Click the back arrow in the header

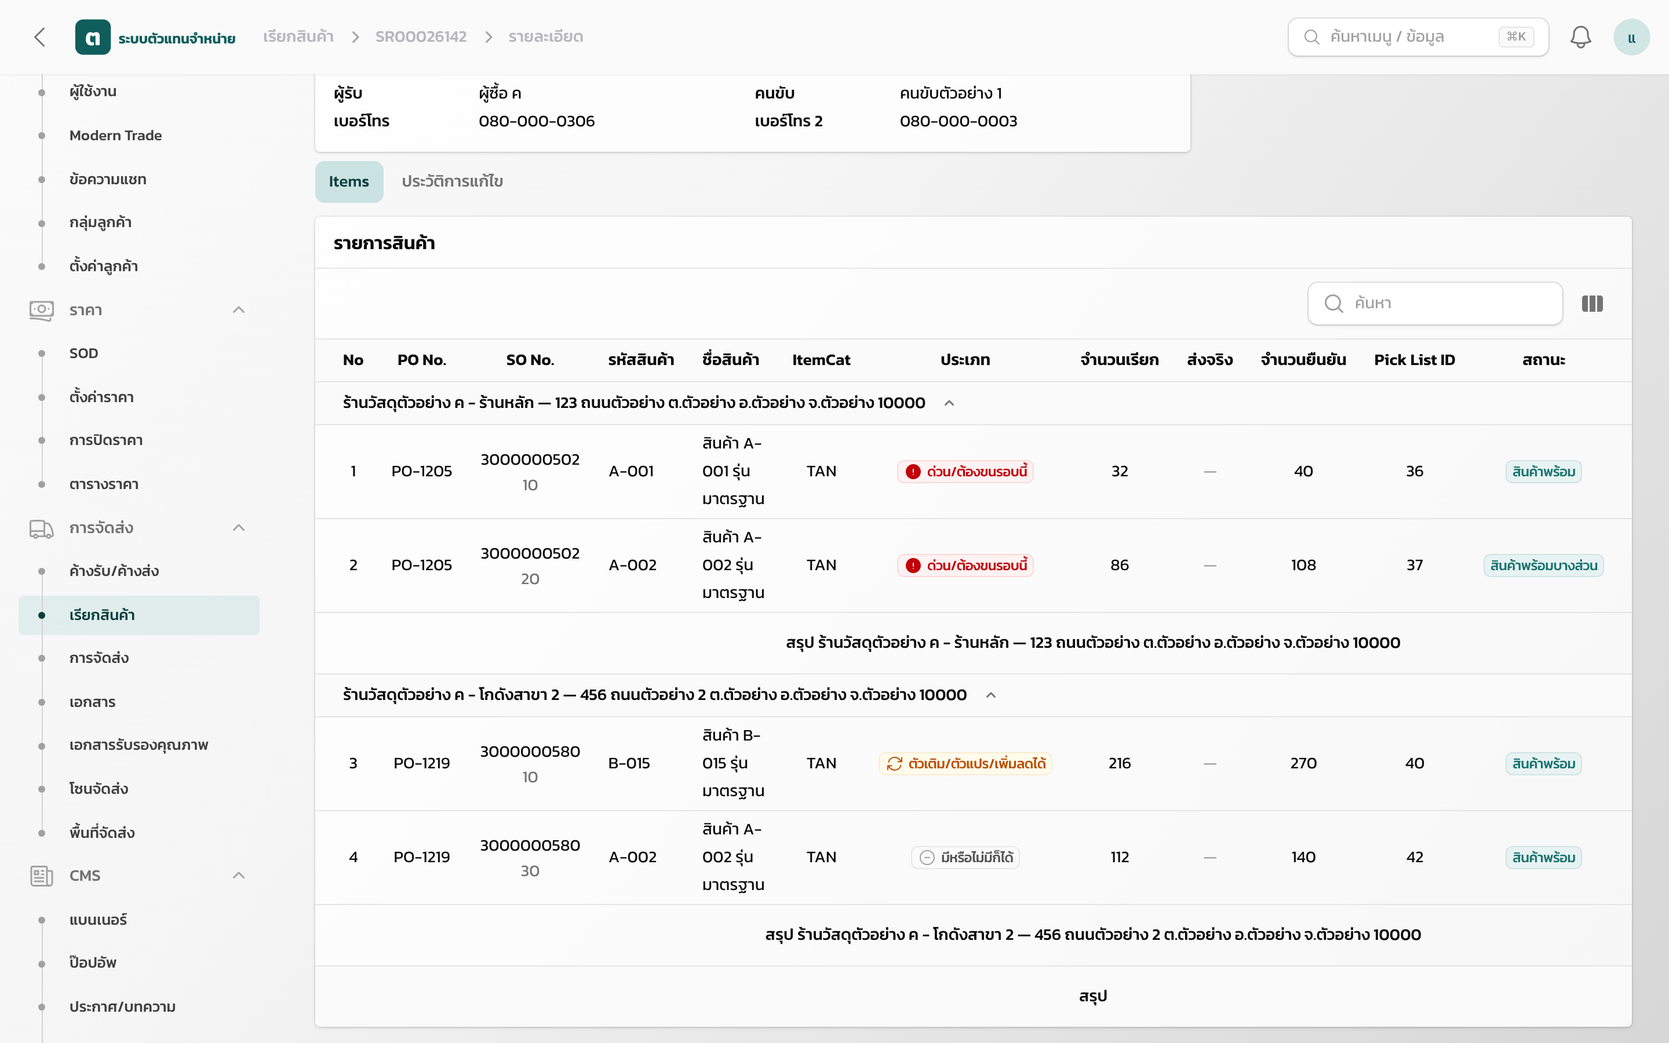pos(40,37)
